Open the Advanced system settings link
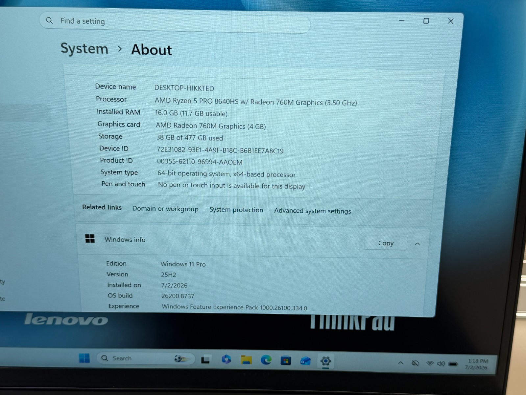Screen dimensions: 526x395 (313, 211)
